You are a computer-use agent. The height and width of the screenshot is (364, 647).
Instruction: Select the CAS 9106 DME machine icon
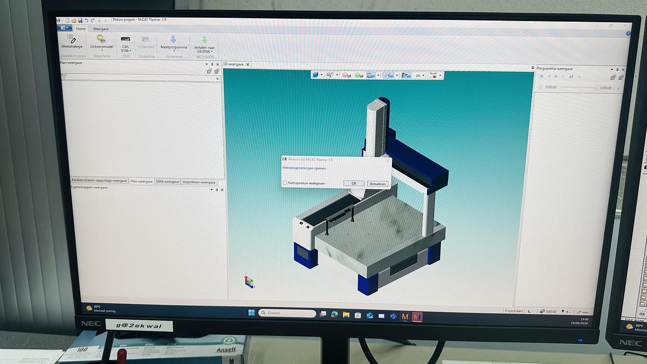[126, 39]
